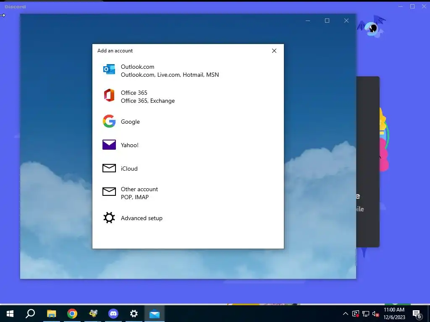Open taskbar Search magnifier
This screenshot has width=430, height=322.
pyautogui.click(x=30, y=314)
